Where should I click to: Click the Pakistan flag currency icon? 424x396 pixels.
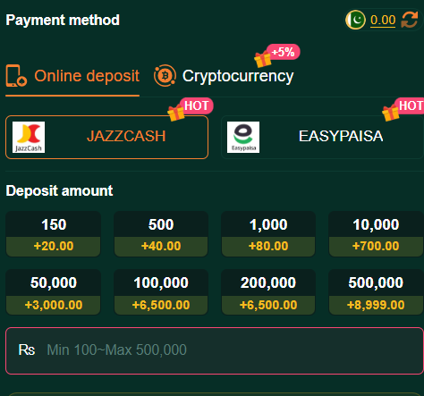tap(355, 20)
